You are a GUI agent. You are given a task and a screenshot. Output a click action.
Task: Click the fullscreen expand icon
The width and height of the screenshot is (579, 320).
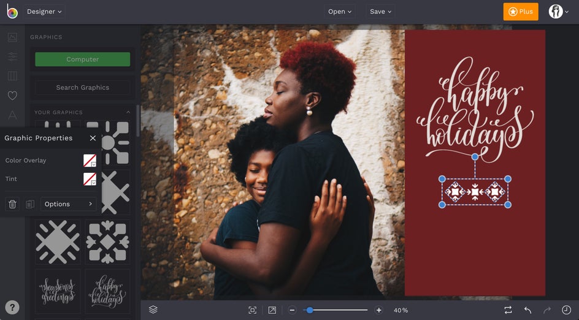[x=272, y=310]
